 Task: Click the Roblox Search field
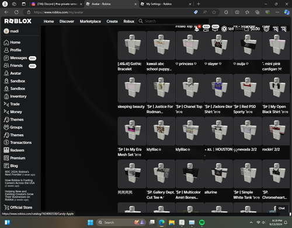tap(173, 21)
